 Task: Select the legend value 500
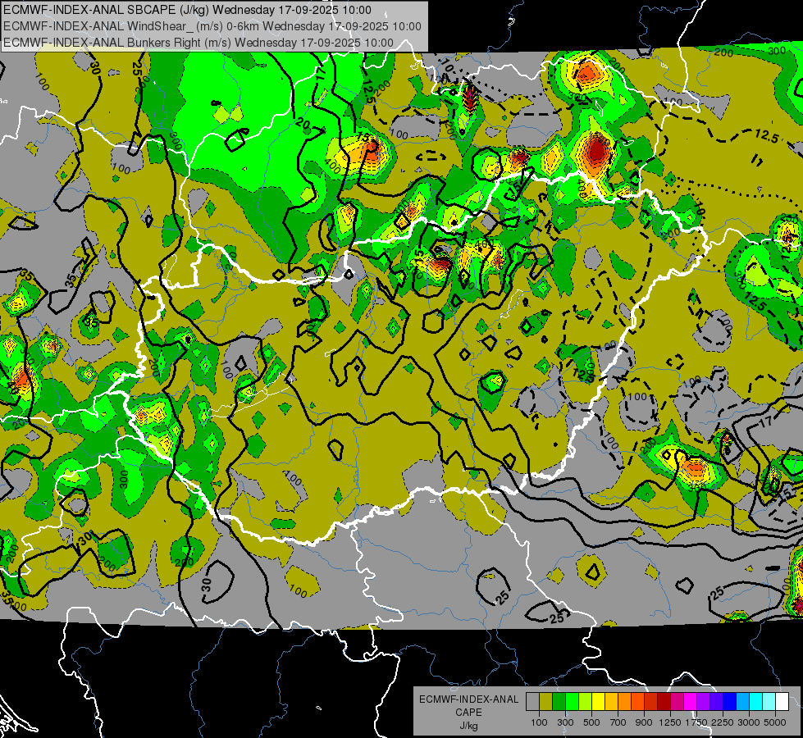click(x=591, y=722)
